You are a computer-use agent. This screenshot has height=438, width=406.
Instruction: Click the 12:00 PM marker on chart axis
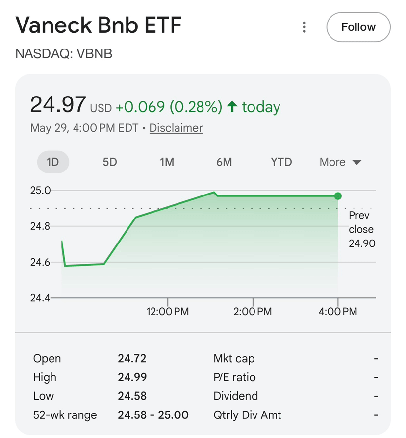coord(168,311)
